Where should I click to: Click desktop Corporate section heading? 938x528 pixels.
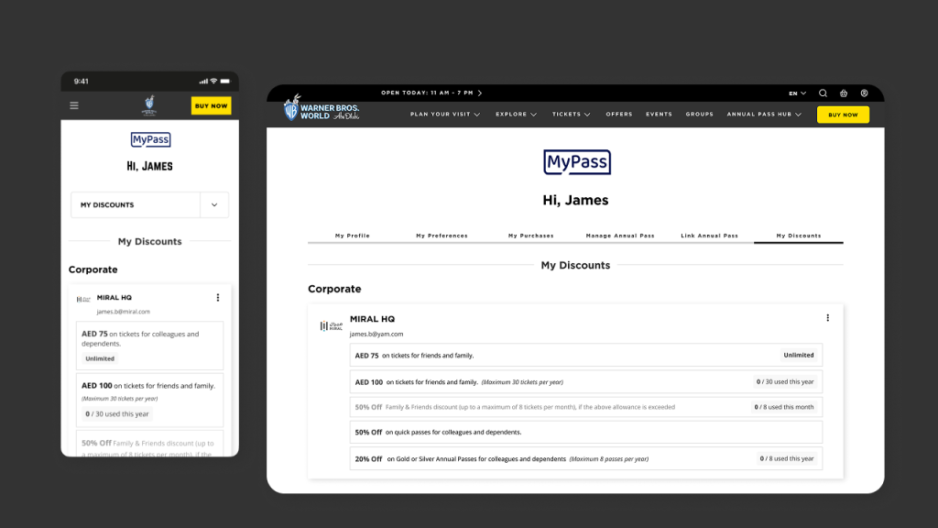334,289
